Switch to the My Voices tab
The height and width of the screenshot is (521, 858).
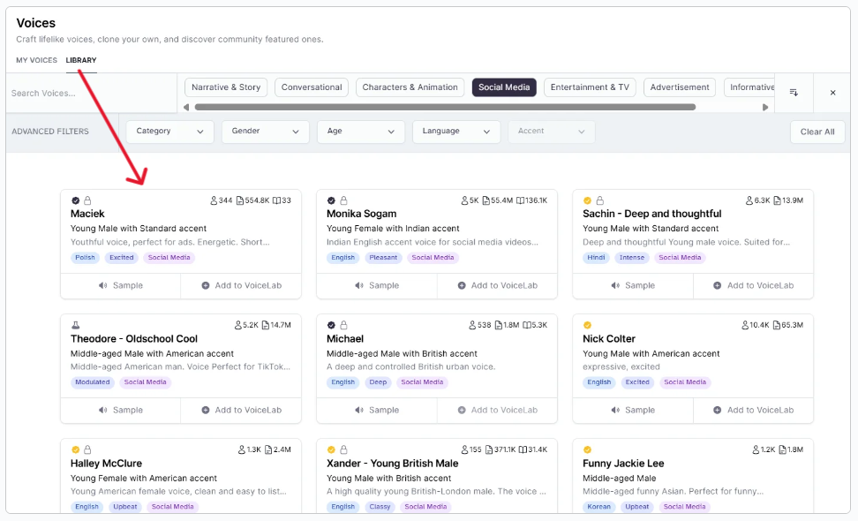click(37, 60)
